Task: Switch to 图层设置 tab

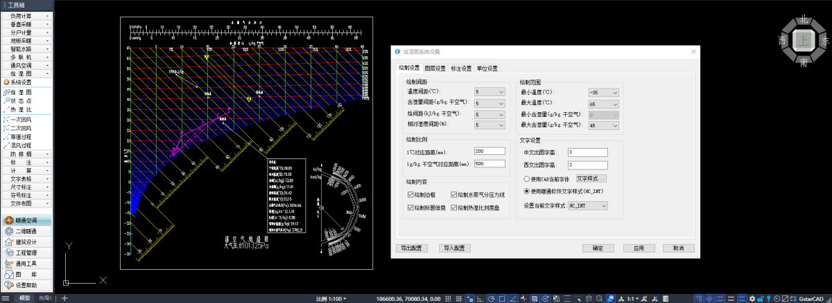Action: point(435,68)
